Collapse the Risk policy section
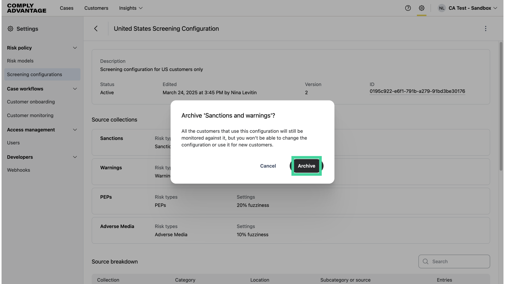The width and height of the screenshot is (505, 284). [x=75, y=48]
